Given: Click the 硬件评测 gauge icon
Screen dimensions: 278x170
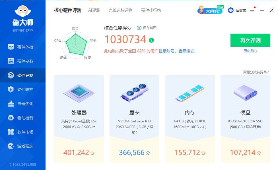Looking at the screenshot, I should 11,75.
